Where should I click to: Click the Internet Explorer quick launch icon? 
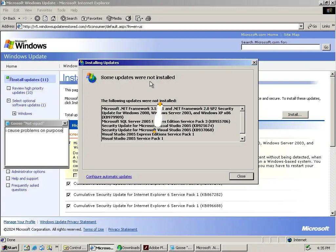point(34,248)
